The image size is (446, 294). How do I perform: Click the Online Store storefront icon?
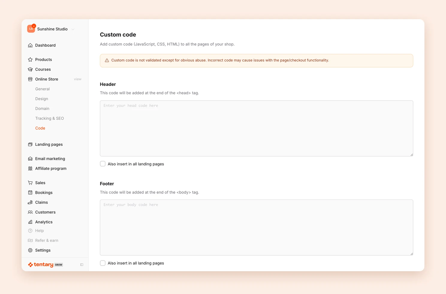30,79
